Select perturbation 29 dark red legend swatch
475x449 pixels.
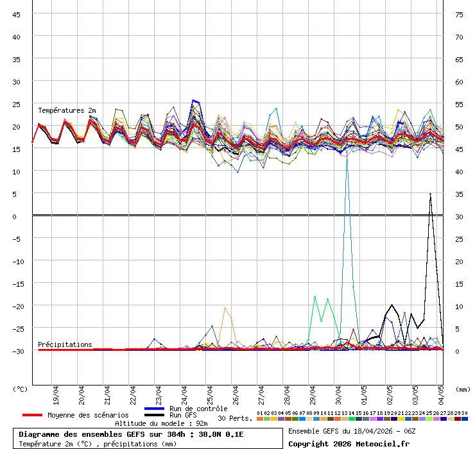[x=458, y=419]
